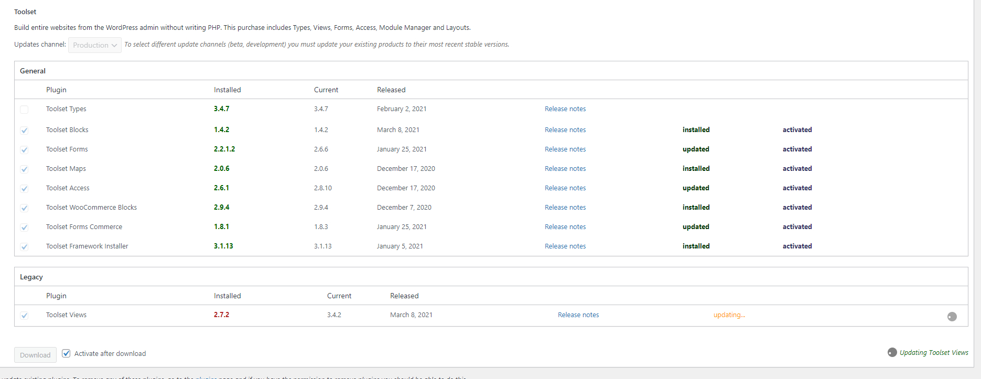The image size is (981, 379).
Task: Select the Toolset Framework Installer plugin name
Action: click(87, 246)
